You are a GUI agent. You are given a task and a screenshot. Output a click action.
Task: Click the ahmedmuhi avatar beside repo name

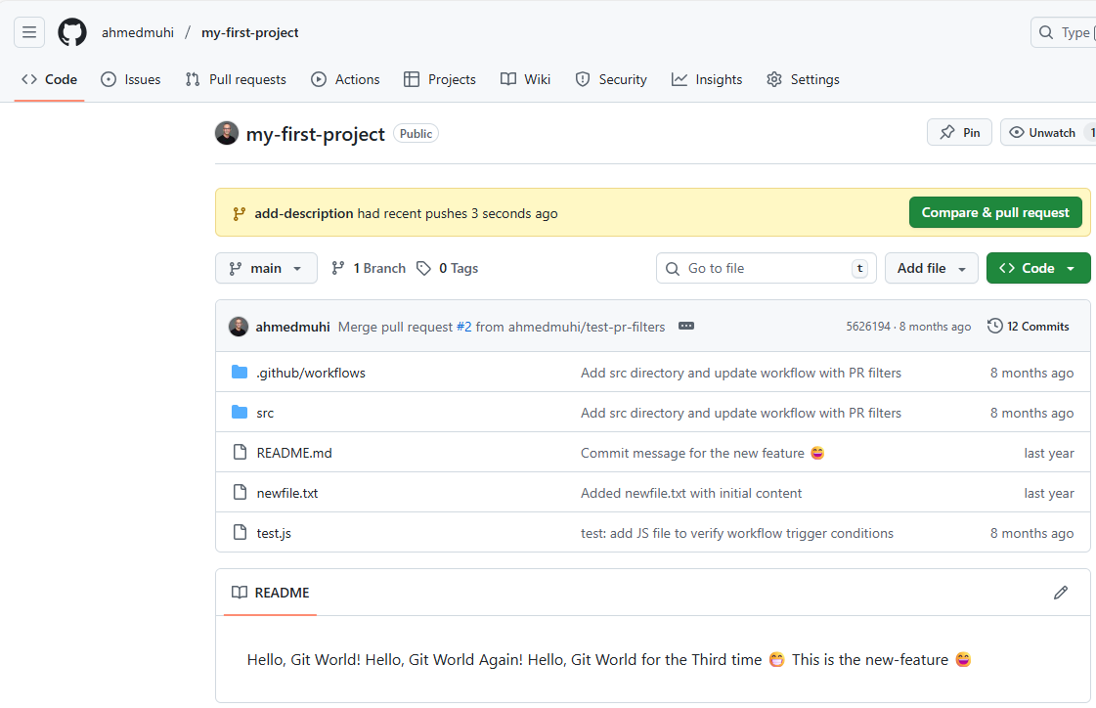(x=227, y=134)
